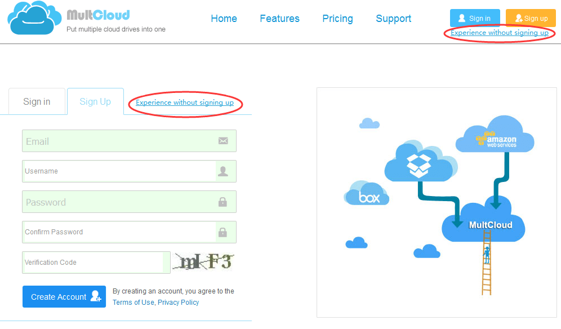The width and height of the screenshot is (561, 329).
Task: Open the Features page
Action: point(279,19)
